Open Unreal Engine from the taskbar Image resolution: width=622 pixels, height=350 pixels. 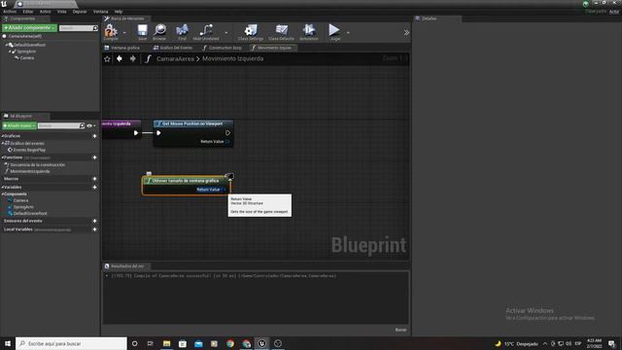pyautogui.click(x=261, y=343)
